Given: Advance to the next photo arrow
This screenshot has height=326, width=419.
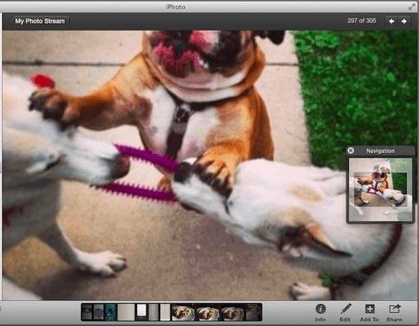Looking at the screenshot, I should tap(404, 21).
